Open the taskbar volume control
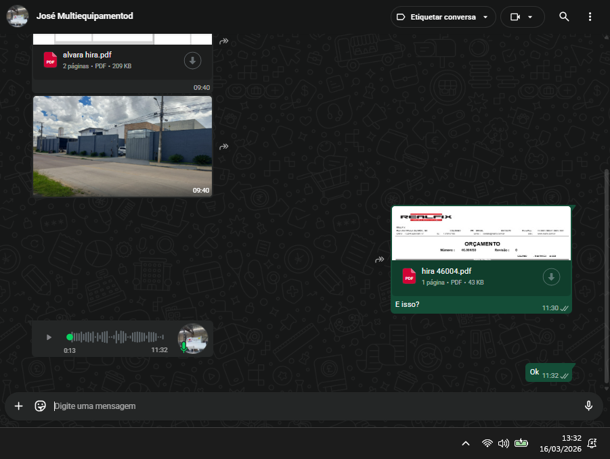This screenshot has height=459, width=610. (503, 443)
